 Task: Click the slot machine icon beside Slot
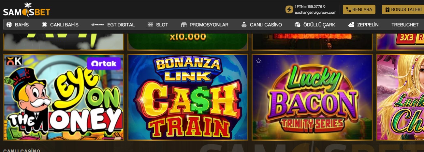pyautogui.click(x=150, y=24)
